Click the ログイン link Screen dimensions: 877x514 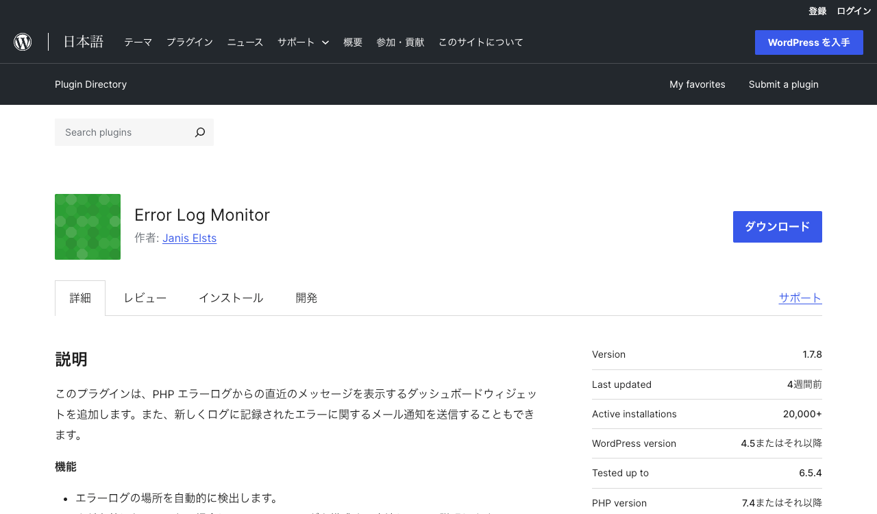tap(854, 11)
